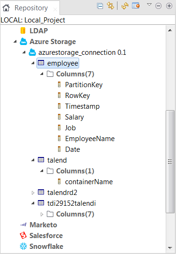176x254 pixels.
Task: Click the Snowflake node icon
Action: (23, 246)
